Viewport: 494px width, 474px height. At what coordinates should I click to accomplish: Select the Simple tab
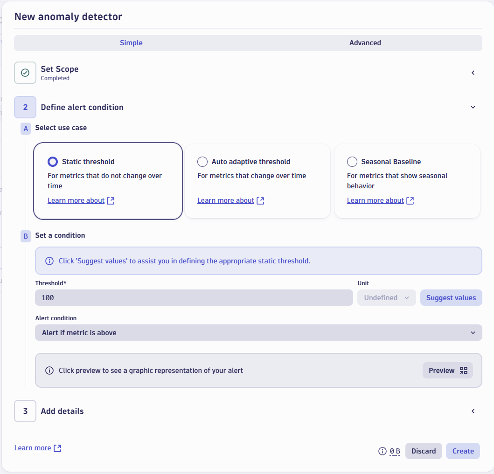[131, 42]
